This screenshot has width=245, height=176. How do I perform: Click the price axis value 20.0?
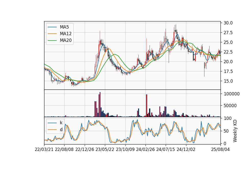click(228, 62)
